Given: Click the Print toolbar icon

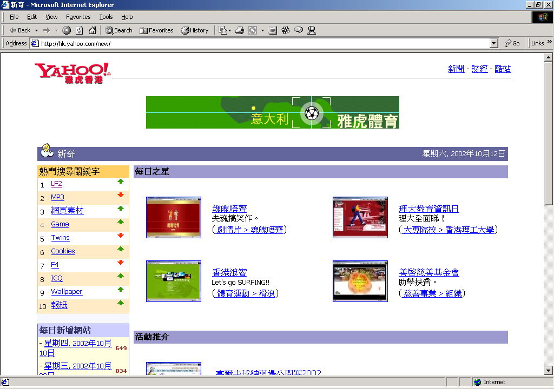Looking at the screenshot, I should coord(240,30).
